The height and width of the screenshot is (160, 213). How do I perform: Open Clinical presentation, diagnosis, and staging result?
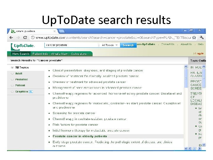pyautogui.click(x=98, y=71)
